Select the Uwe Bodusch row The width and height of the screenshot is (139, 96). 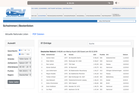85,80
